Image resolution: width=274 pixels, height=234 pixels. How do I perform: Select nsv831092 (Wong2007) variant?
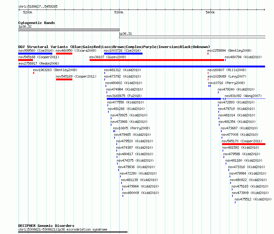(x=243, y=96)
